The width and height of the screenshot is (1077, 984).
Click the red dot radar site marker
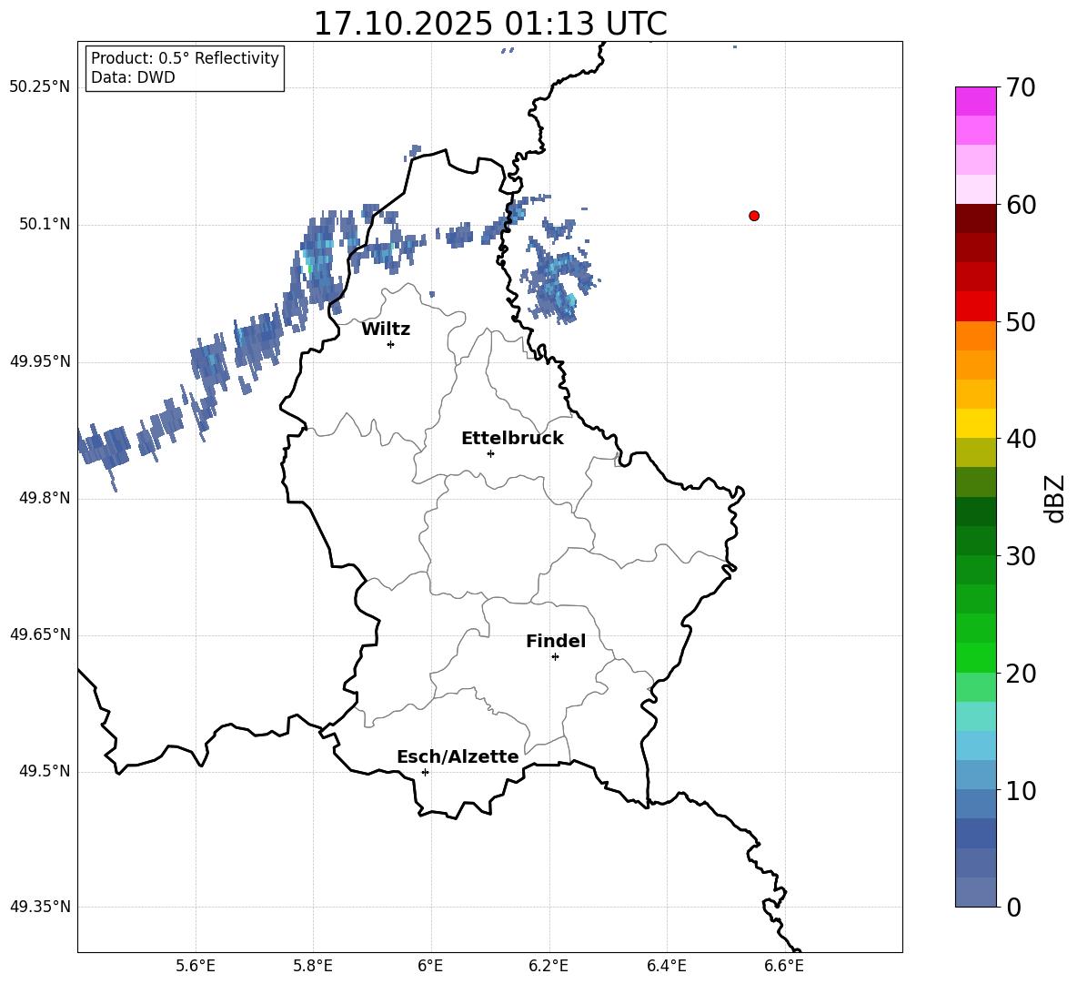point(754,216)
